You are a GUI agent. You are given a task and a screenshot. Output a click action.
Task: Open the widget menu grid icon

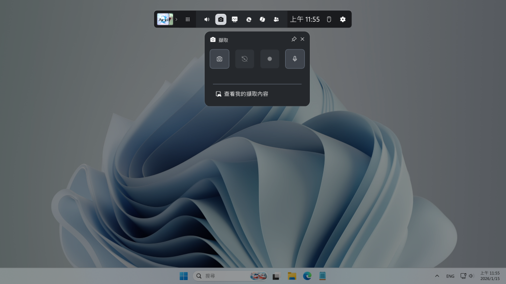pos(188,19)
